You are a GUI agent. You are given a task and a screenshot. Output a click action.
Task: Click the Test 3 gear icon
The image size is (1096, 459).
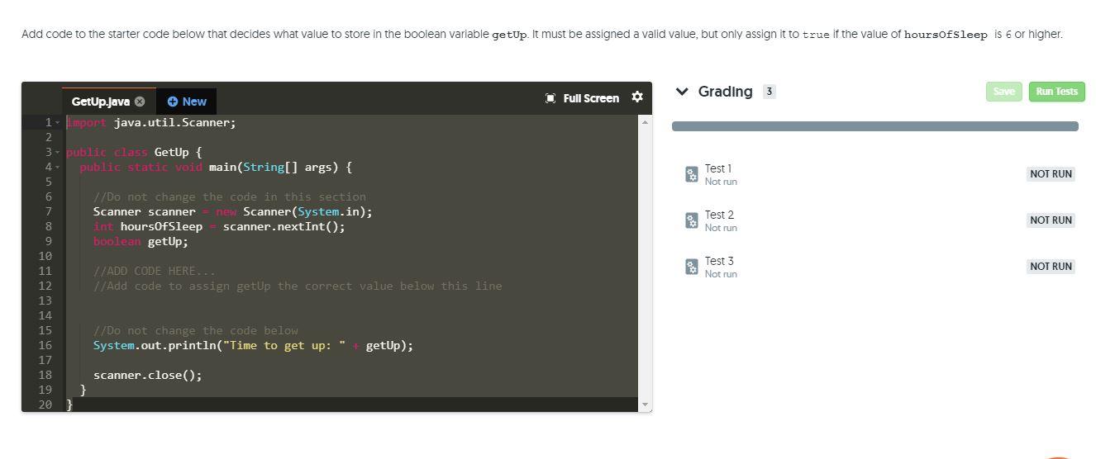(x=692, y=267)
